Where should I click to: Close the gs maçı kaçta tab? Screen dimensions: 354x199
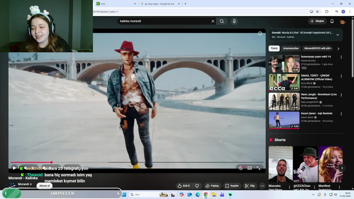point(179,4)
